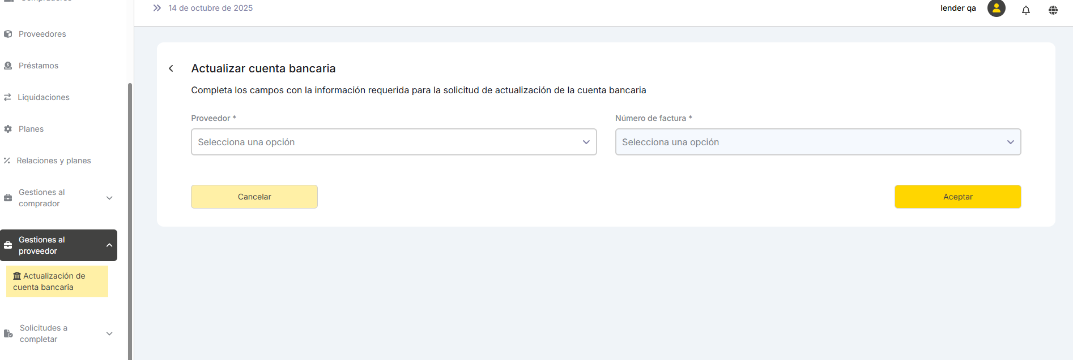This screenshot has width=1073, height=360.
Task: Click the back arrow beside Actualizar cuenta bancaria
Action: [x=171, y=68]
